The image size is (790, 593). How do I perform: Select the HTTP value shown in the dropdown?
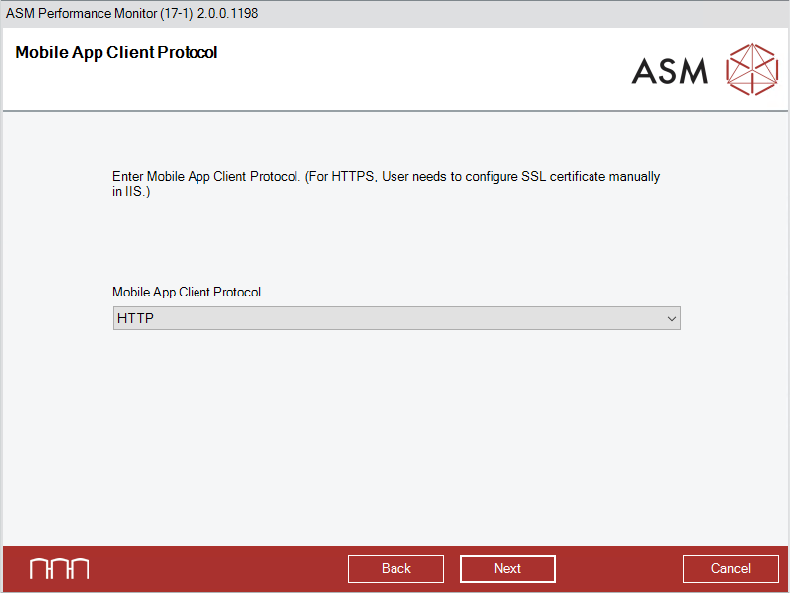click(x=135, y=319)
